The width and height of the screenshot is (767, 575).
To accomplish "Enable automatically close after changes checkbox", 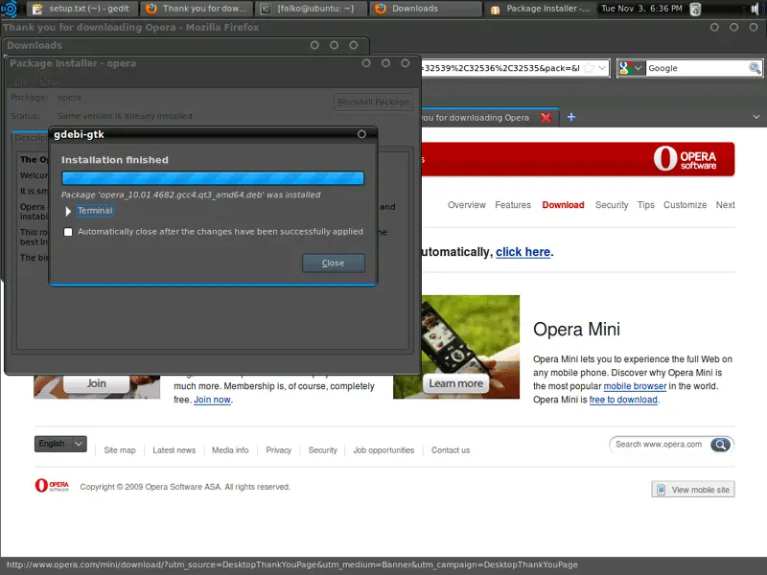I will (x=68, y=232).
